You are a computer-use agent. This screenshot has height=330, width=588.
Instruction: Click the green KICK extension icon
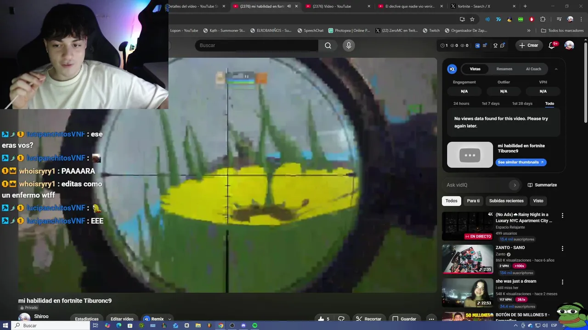pos(520,19)
